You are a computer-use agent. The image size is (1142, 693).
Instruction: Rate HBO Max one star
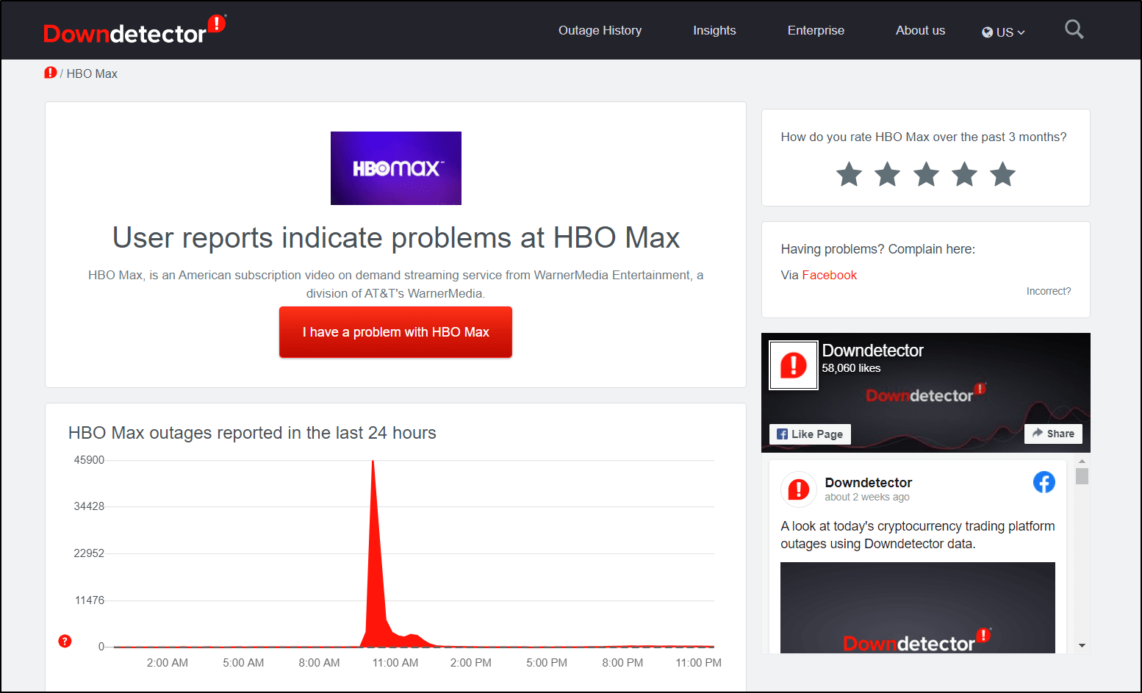click(849, 175)
